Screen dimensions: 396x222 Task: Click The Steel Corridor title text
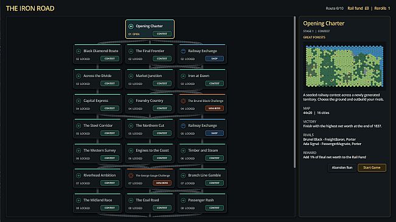(x=98, y=126)
